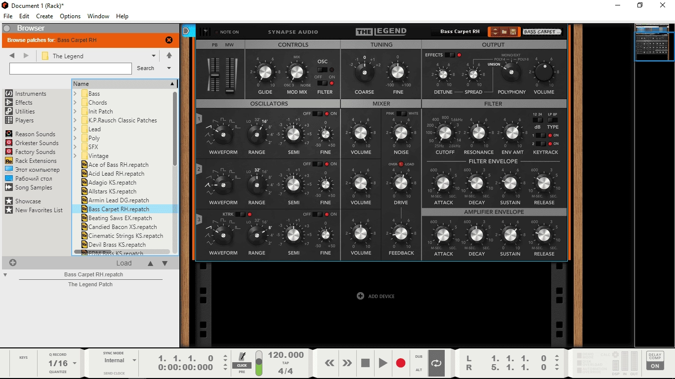Toggle Oscillator 2 ON/OFF switch
Screen dimensions: 675x379
click(317, 164)
